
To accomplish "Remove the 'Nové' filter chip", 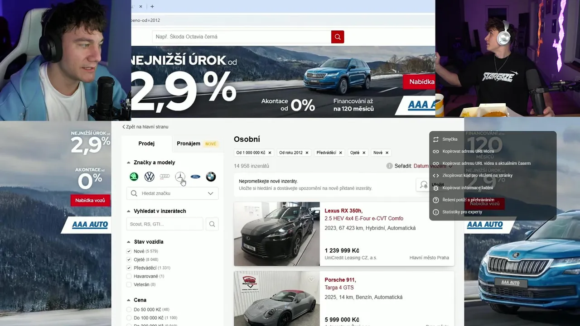I will [x=387, y=153].
